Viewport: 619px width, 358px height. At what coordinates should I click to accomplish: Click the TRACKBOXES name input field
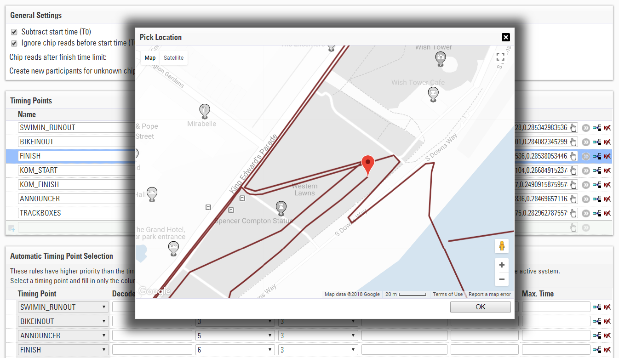[x=76, y=213]
